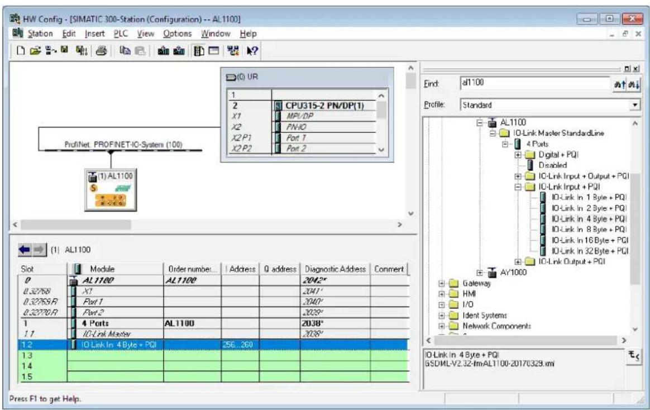Click the Save and Compile toolbar icon
650x410 pixels.
point(81,51)
